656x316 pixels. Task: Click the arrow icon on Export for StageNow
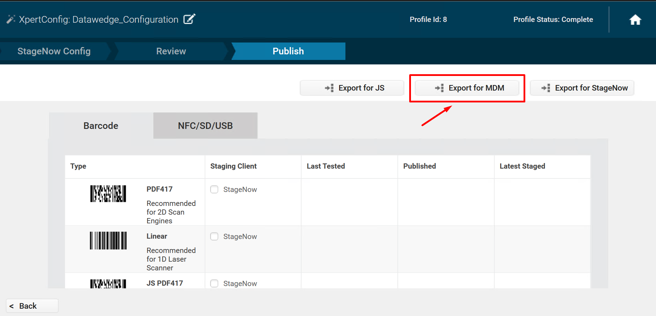point(546,88)
